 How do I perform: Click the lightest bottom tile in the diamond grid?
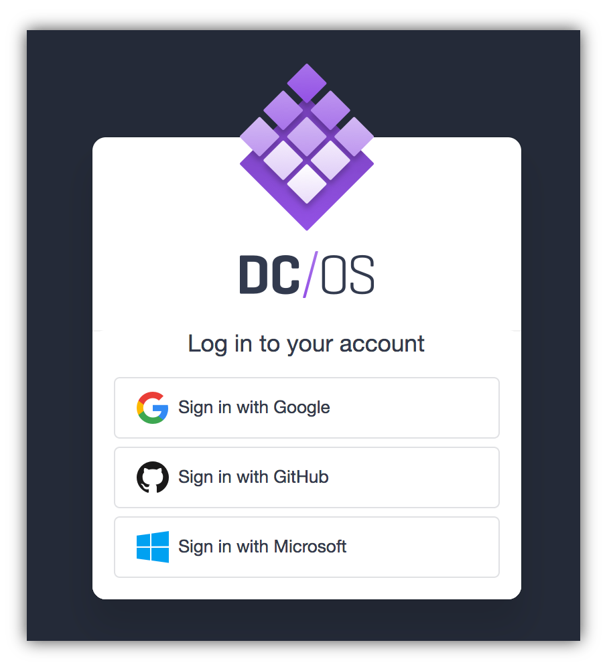(306, 184)
